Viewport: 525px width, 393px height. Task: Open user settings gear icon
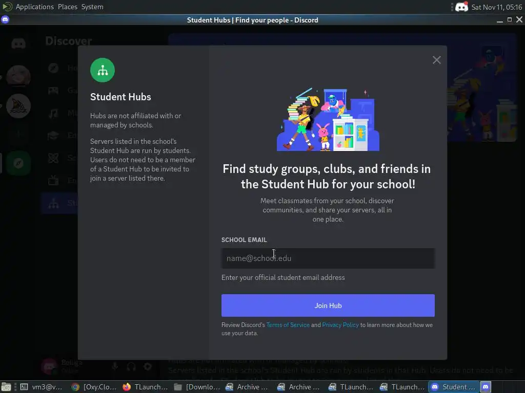148,366
